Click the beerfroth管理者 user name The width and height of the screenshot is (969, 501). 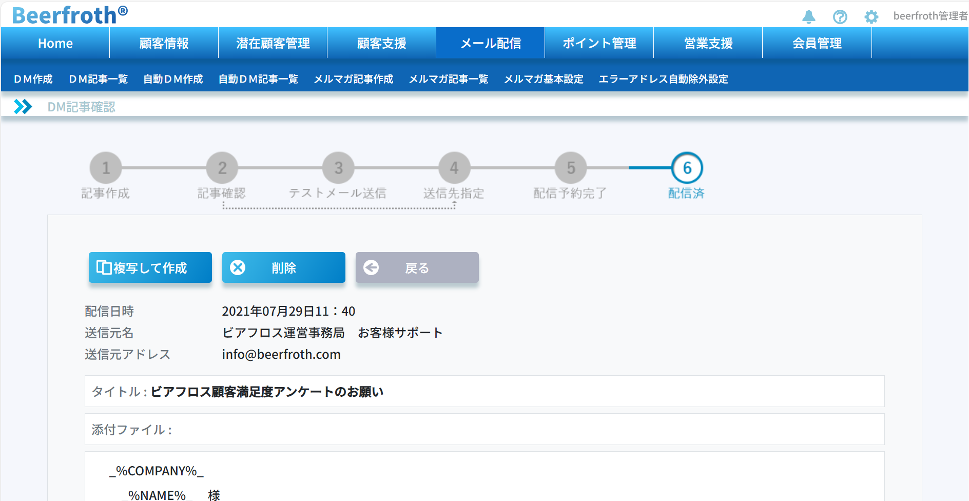click(x=929, y=16)
